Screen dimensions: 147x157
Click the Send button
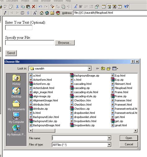tap(11, 53)
